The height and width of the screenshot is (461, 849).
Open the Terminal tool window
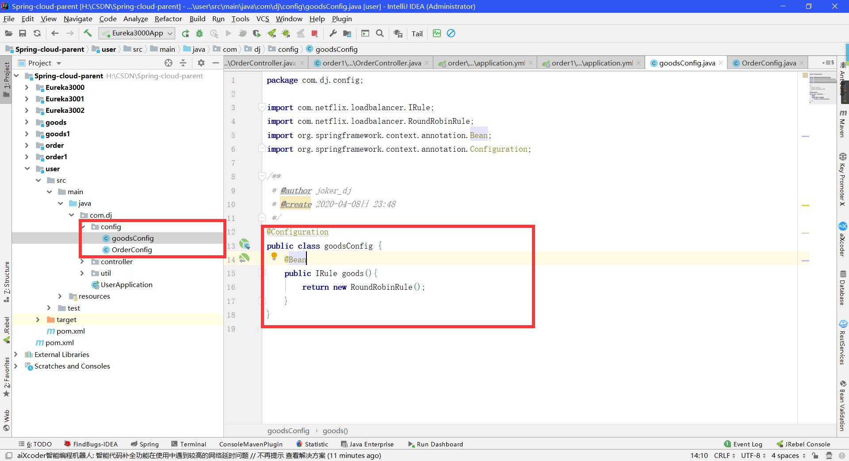click(x=189, y=444)
